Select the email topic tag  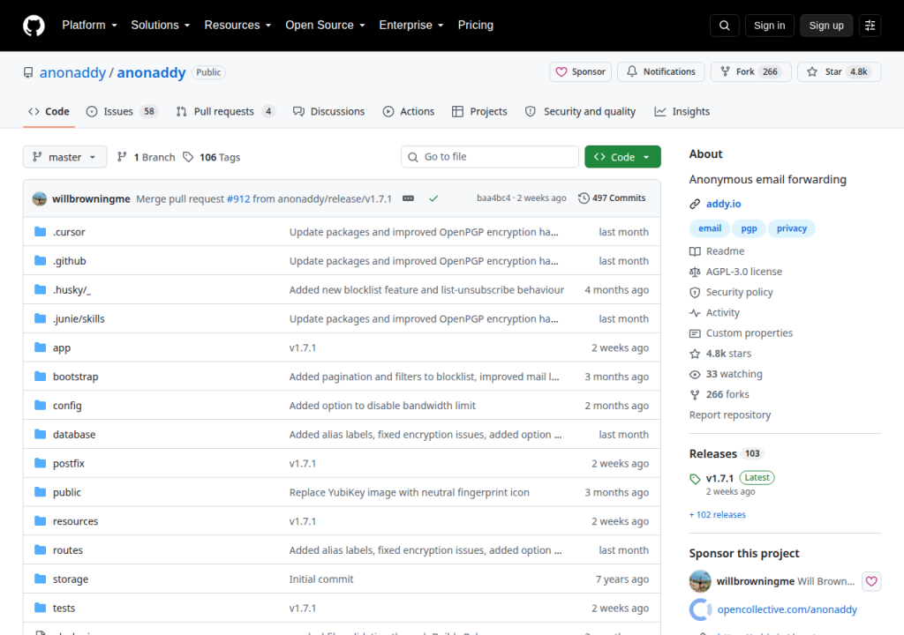tap(710, 228)
